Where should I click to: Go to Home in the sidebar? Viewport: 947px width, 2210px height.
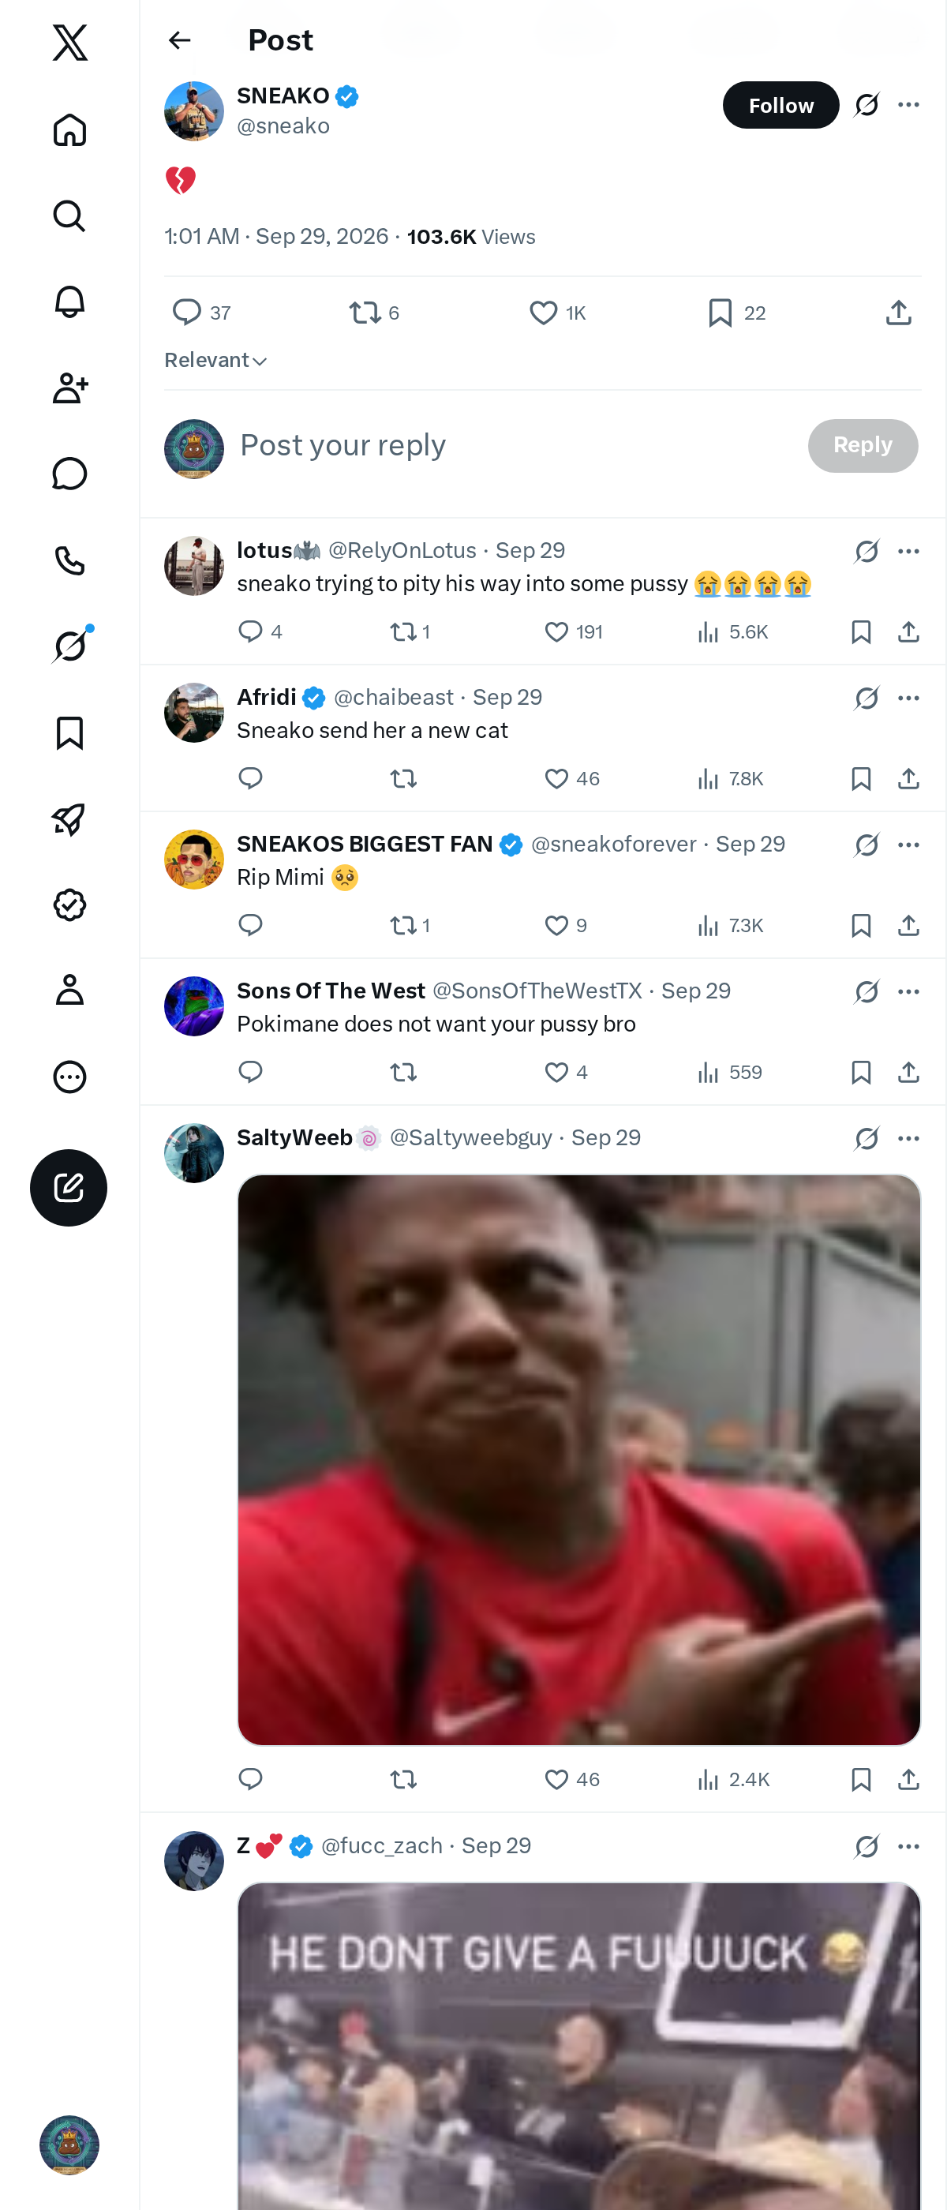click(x=69, y=130)
